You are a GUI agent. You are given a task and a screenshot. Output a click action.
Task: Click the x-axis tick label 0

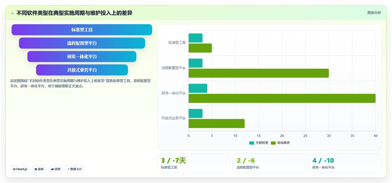[x=188, y=136]
